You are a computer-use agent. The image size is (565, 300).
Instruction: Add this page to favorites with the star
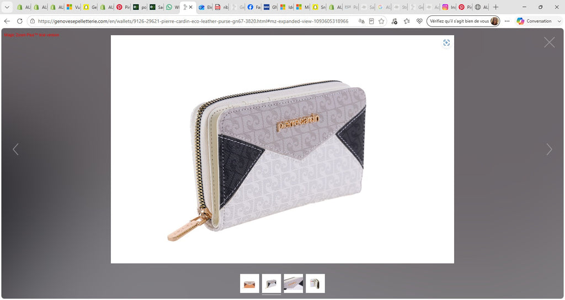click(x=381, y=21)
